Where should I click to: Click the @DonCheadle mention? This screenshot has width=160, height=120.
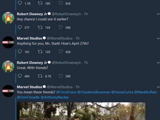[x=28, y=97]
